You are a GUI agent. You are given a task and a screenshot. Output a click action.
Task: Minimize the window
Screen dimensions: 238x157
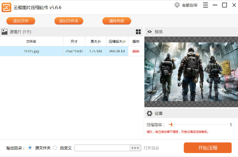pyautogui.click(x=215, y=5)
